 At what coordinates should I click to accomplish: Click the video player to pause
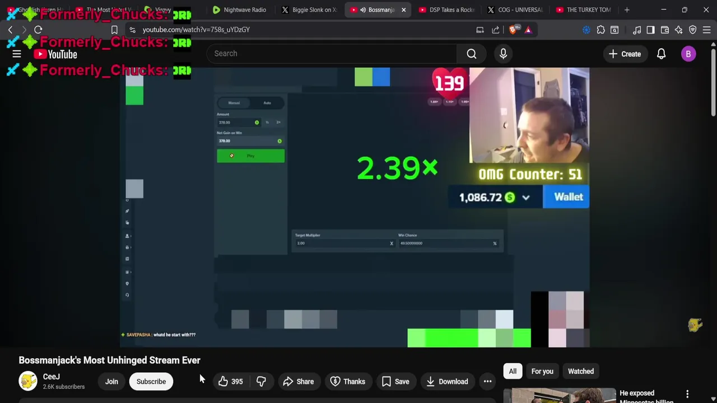point(354,207)
